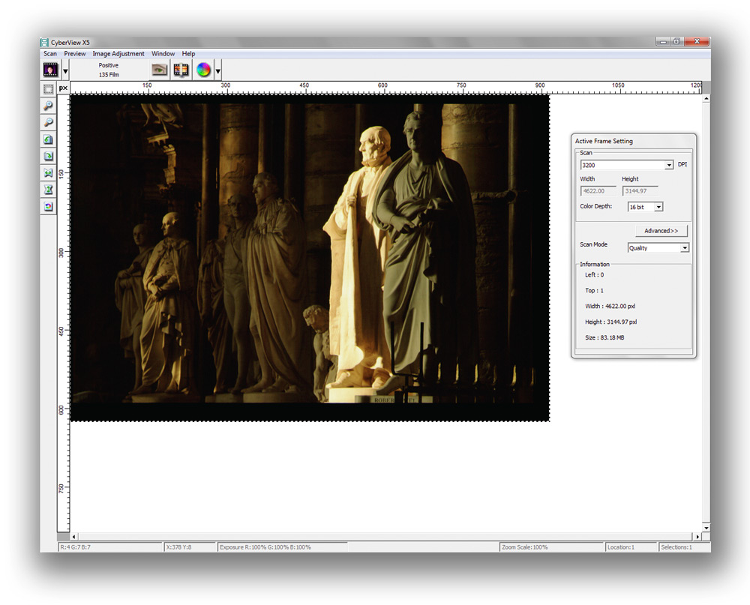
Task: Close the CyberView X5 window
Action: coord(697,42)
